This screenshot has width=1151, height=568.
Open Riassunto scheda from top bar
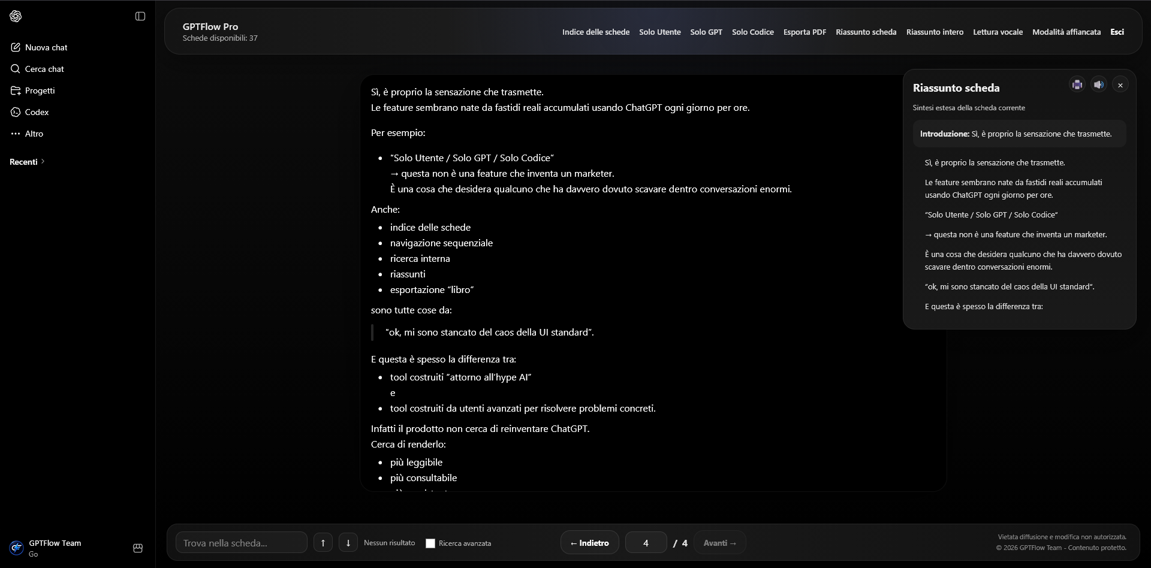(x=866, y=32)
